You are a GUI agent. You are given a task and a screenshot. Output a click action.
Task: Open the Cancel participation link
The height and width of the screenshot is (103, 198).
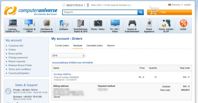[19, 73]
